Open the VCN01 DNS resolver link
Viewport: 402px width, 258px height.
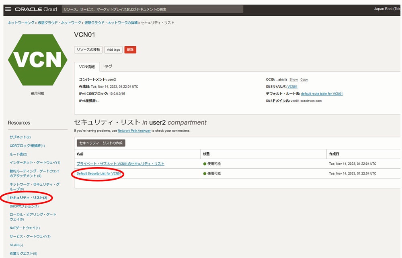coord(292,86)
